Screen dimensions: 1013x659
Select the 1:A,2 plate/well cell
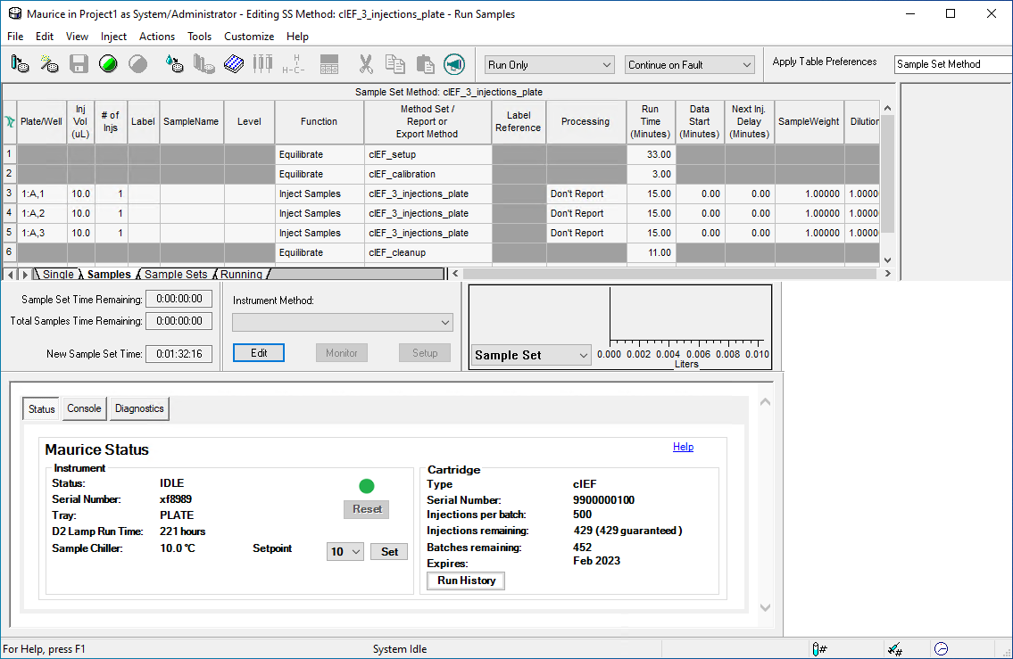pyautogui.click(x=42, y=213)
